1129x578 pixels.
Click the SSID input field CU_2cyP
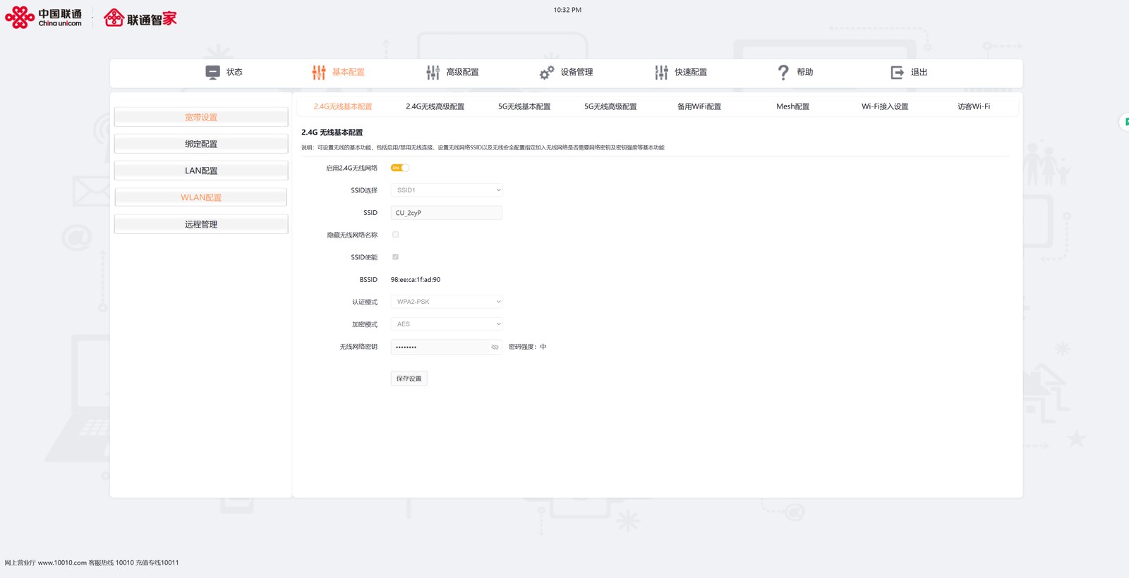(x=447, y=213)
